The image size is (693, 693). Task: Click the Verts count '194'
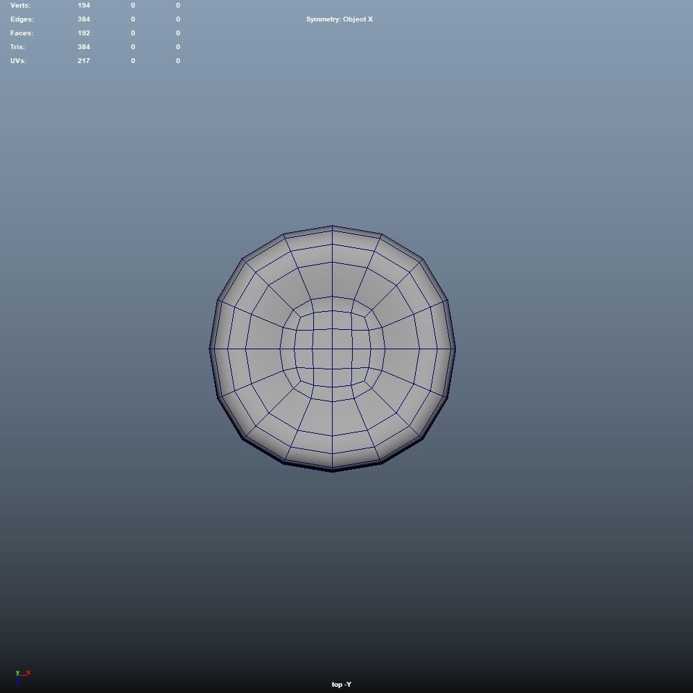pos(84,6)
